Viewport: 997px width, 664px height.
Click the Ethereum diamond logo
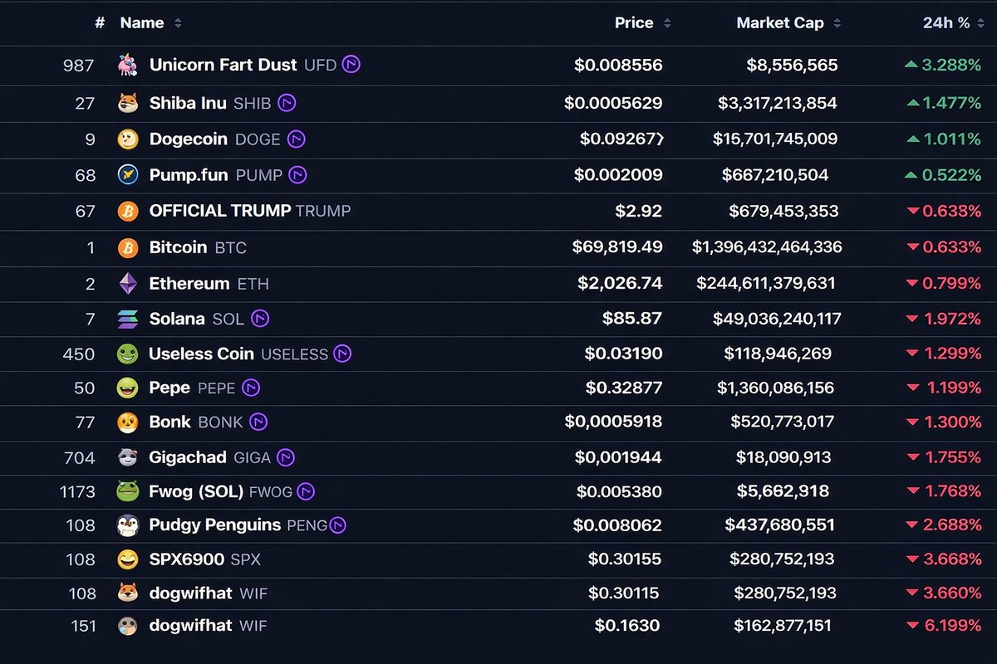pyautogui.click(x=127, y=284)
